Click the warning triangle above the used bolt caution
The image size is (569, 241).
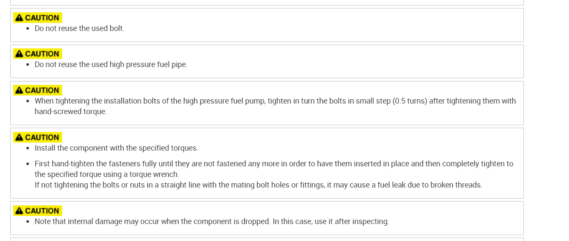tap(19, 18)
